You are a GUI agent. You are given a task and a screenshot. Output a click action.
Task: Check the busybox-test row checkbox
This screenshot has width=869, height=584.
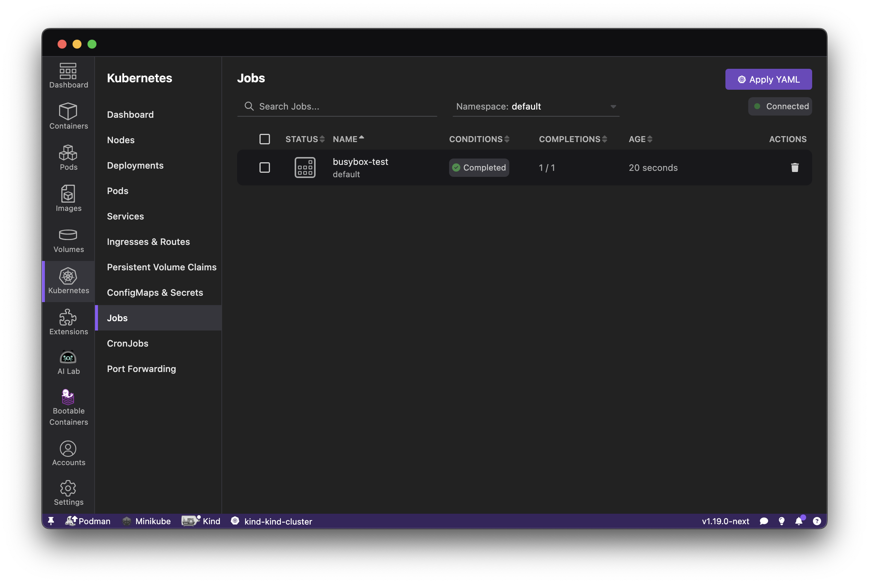(265, 167)
